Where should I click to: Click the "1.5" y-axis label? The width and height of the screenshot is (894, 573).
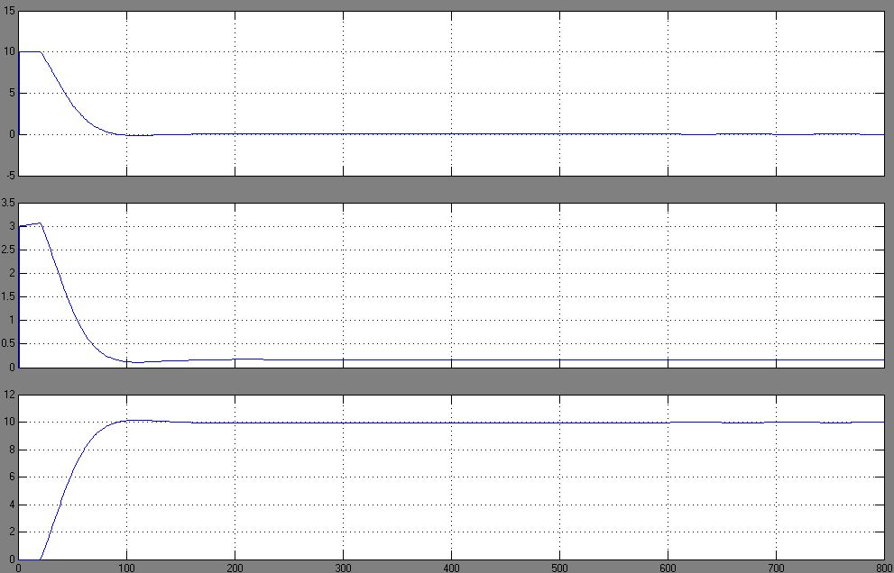8,296
